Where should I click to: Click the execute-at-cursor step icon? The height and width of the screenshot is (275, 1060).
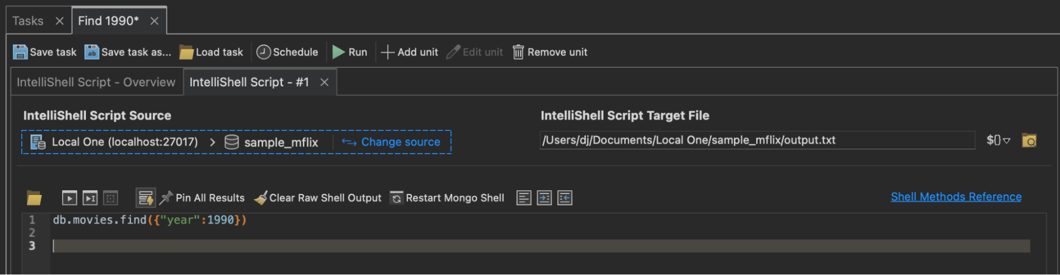click(x=90, y=198)
